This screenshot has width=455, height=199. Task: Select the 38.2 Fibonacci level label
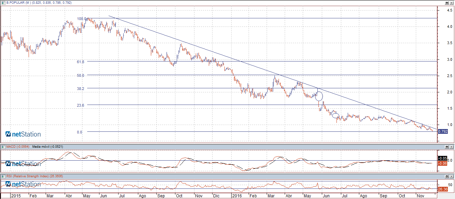tap(81, 88)
